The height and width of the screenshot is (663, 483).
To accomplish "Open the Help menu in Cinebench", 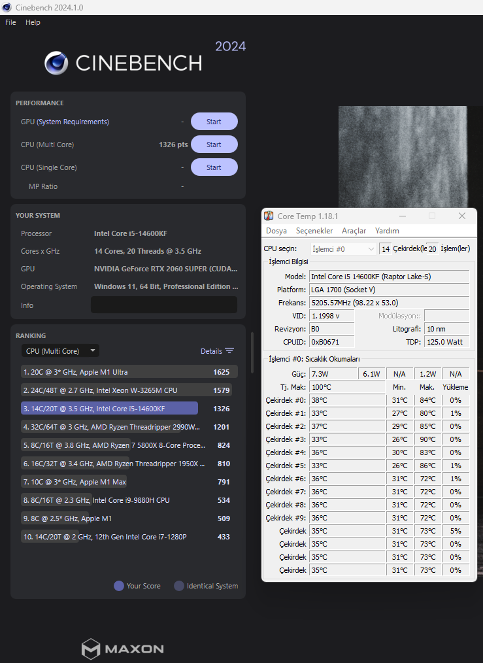I will pos(33,22).
